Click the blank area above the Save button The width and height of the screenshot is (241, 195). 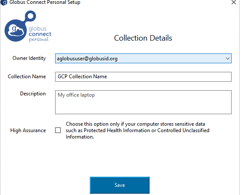tap(120, 158)
